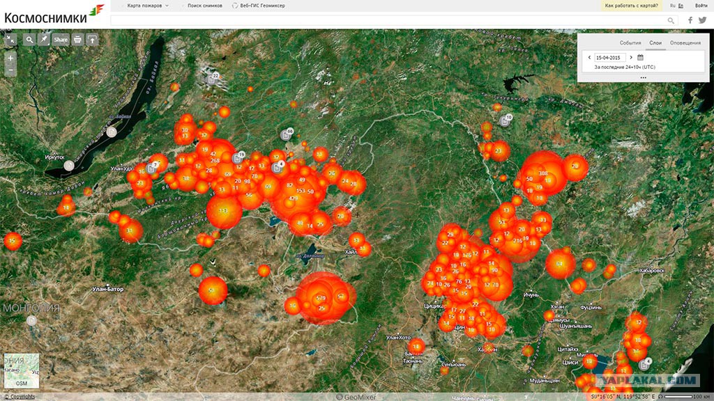This screenshot has width=714, height=401.
Task: Click the Космоснимки logo
Action: [54, 14]
